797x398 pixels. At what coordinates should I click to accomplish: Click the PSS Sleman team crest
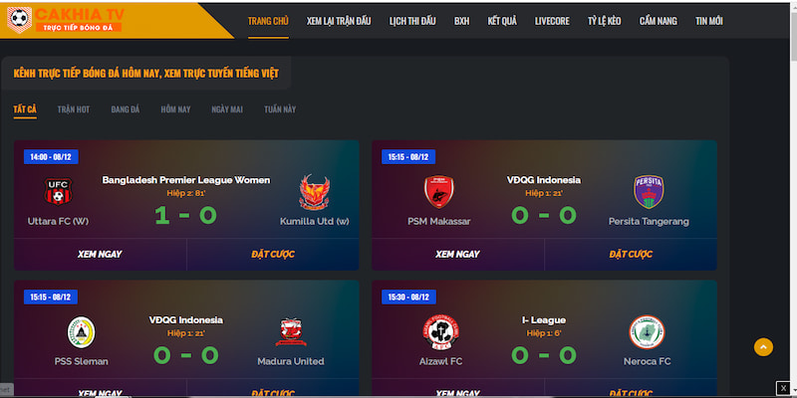click(x=82, y=332)
